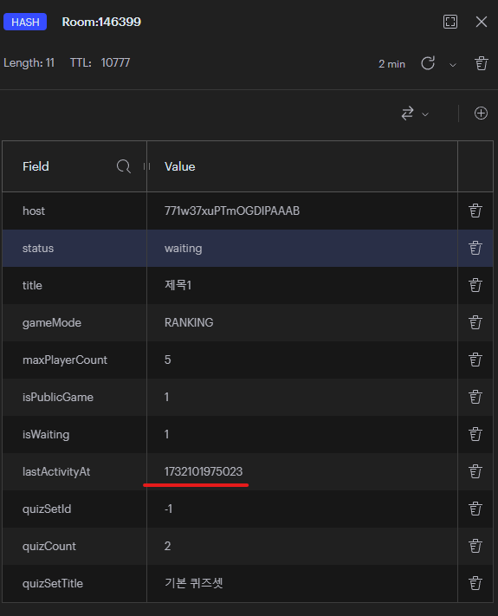Delete the quizSetTitle field
This screenshot has height=616, width=498.
click(x=475, y=583)
